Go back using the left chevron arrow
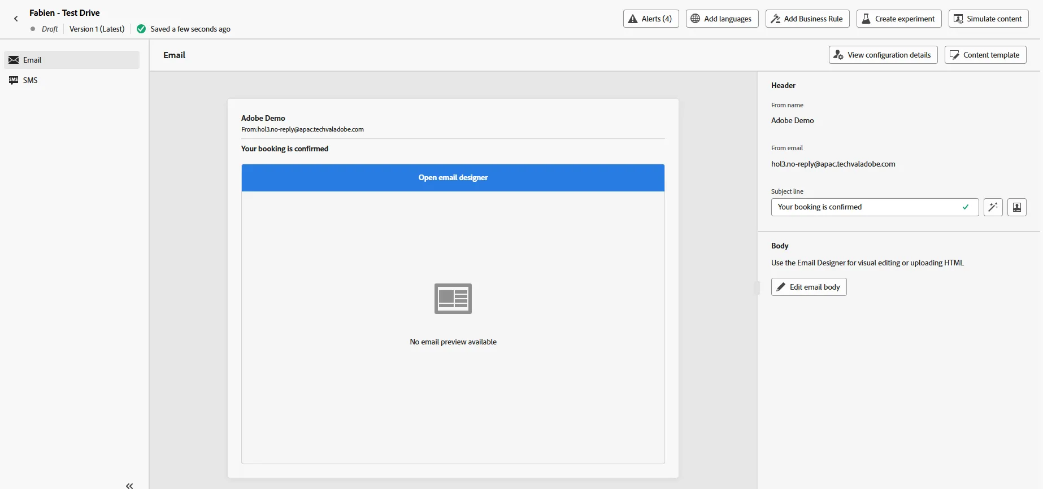This screenshot has width=1043, height=489. click(x=16, y=19)
